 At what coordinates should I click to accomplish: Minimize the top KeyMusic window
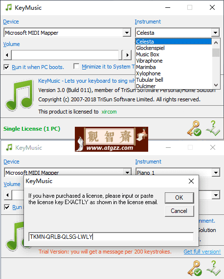coord(168,7)
